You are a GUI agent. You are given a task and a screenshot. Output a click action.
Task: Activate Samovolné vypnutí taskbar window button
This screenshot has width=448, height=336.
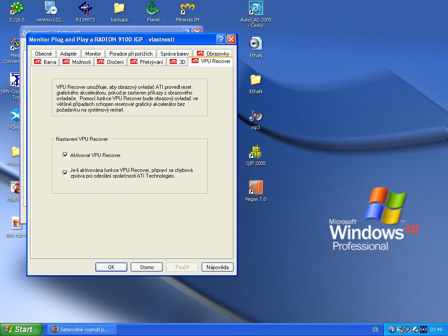pos(82,329)
